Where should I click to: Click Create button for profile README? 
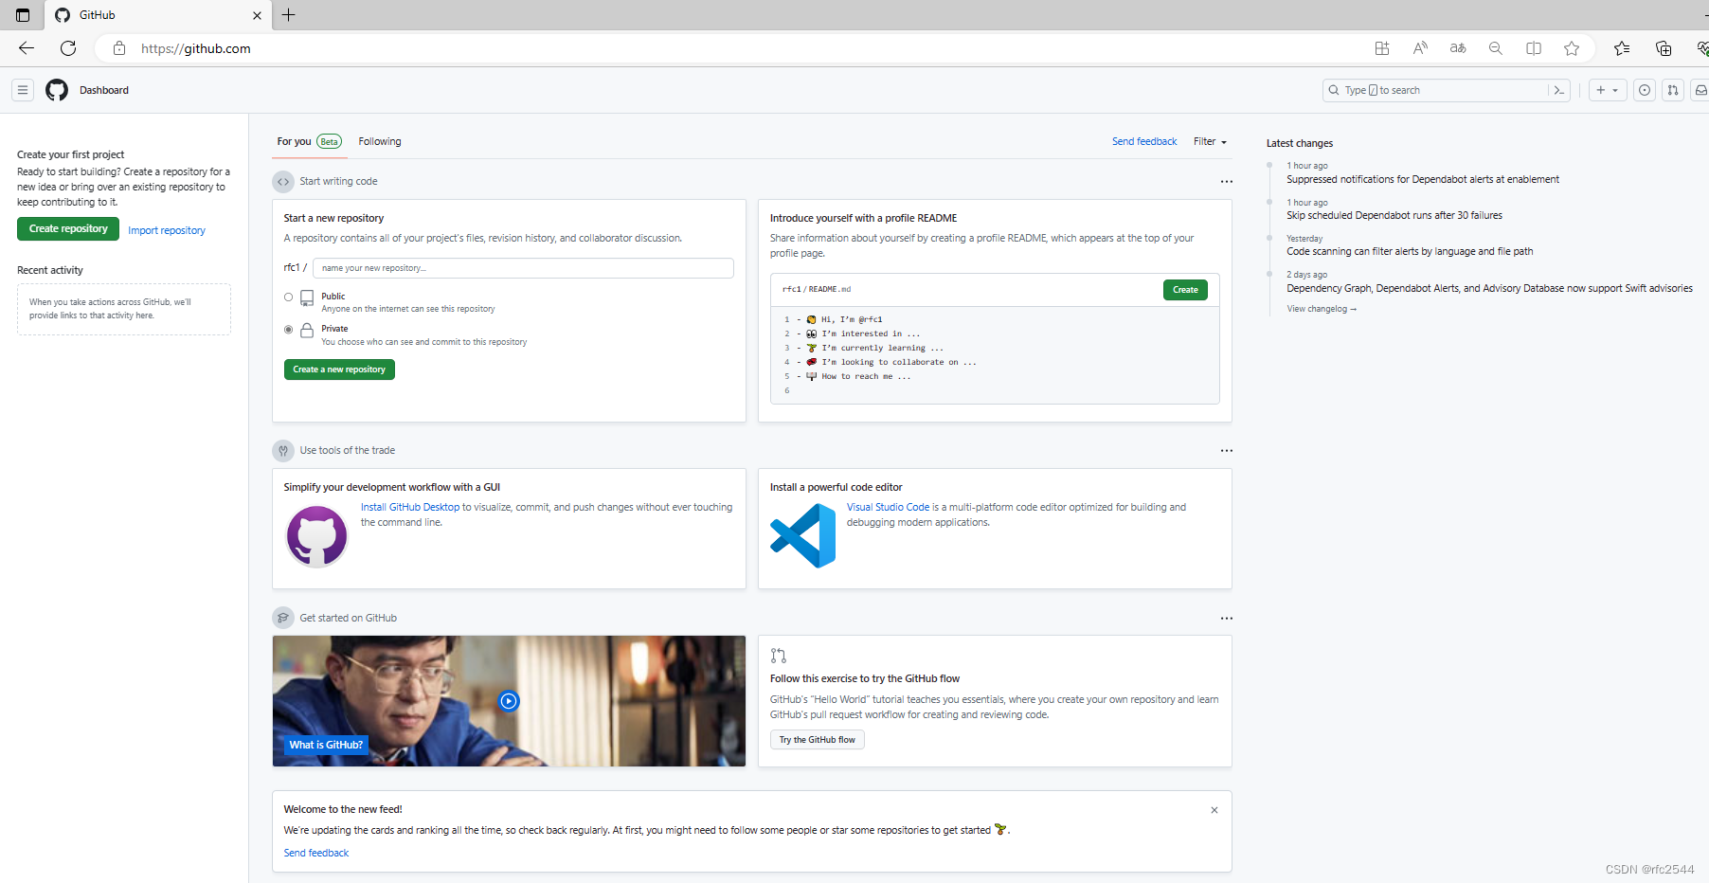click(1185, 290)
